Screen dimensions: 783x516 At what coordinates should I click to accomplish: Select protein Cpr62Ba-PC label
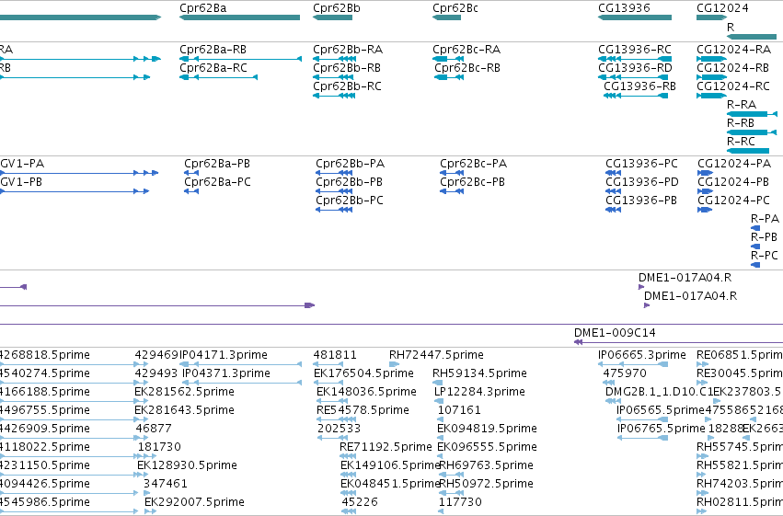218,182
